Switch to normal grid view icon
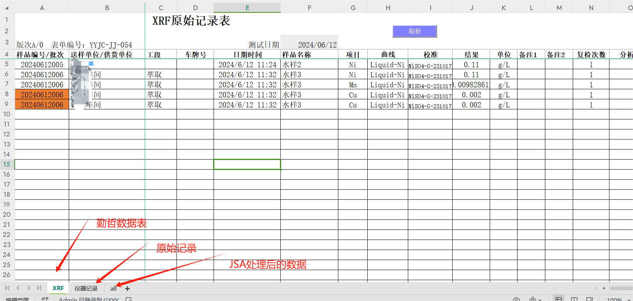Screen dimensions: 633x301 pos(558,299)
